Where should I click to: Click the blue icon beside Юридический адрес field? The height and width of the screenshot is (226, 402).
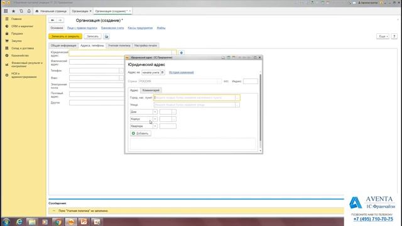(x=182, y=53)
